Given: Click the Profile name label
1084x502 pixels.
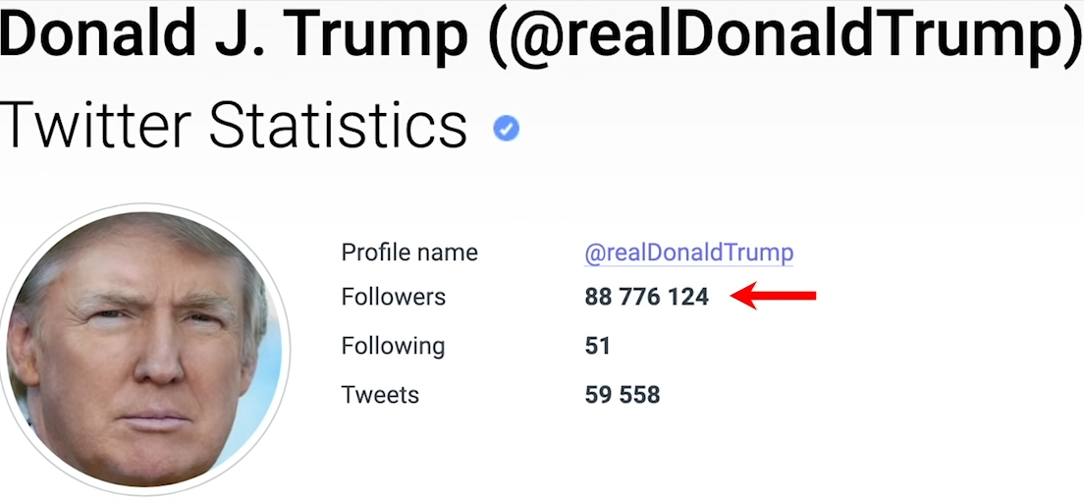Looking at the screenshot, I should [x=409, y=252].
